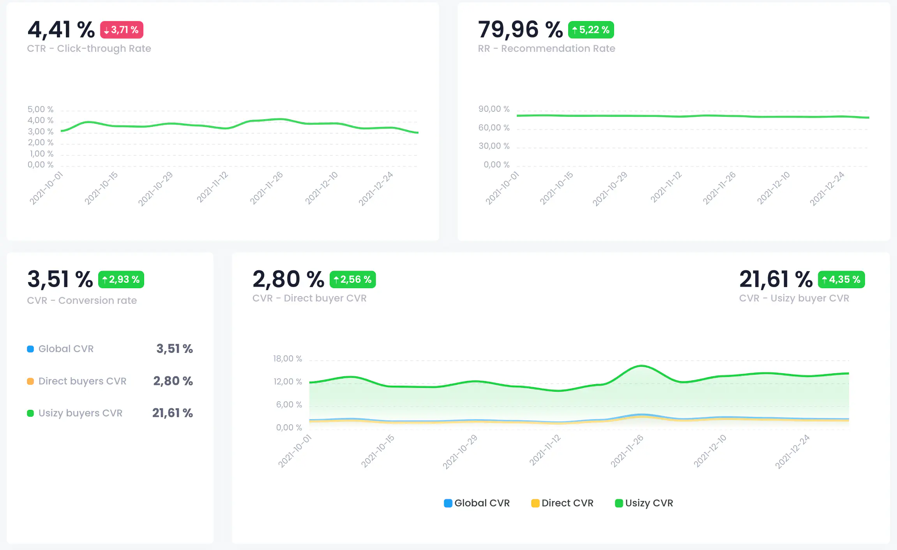Toggle Direct CVR series in chart legend
This screenshot has width=897, height=550.
tap(562, 503)
